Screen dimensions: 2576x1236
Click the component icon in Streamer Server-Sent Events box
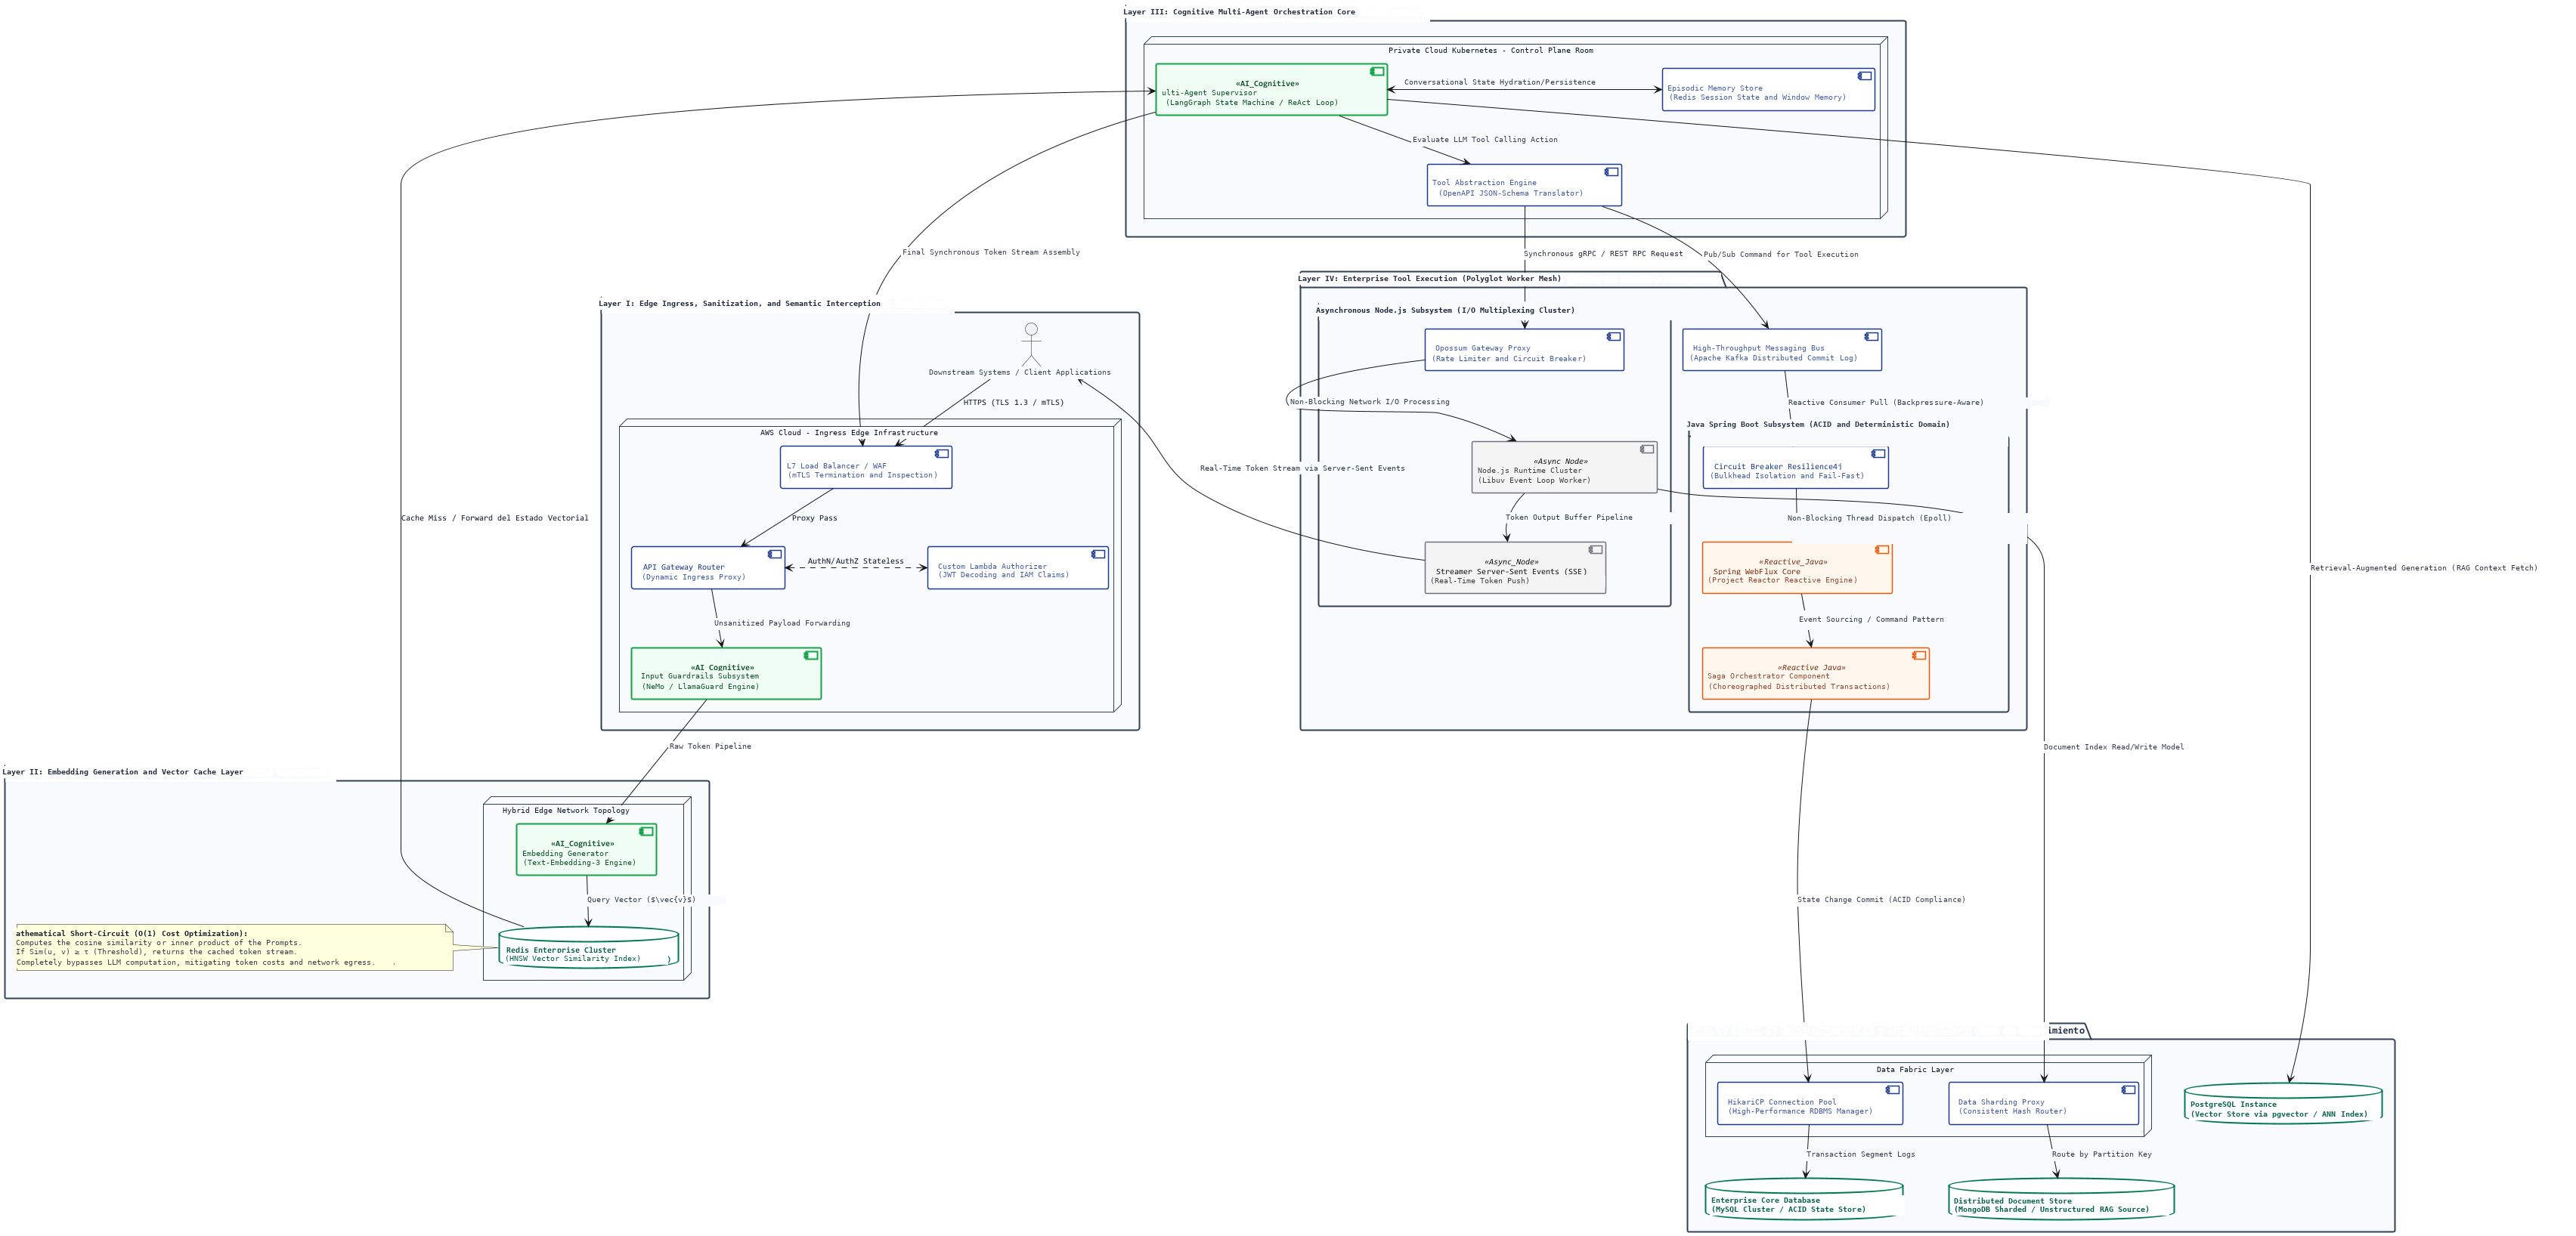click(x=1596, y=549)
